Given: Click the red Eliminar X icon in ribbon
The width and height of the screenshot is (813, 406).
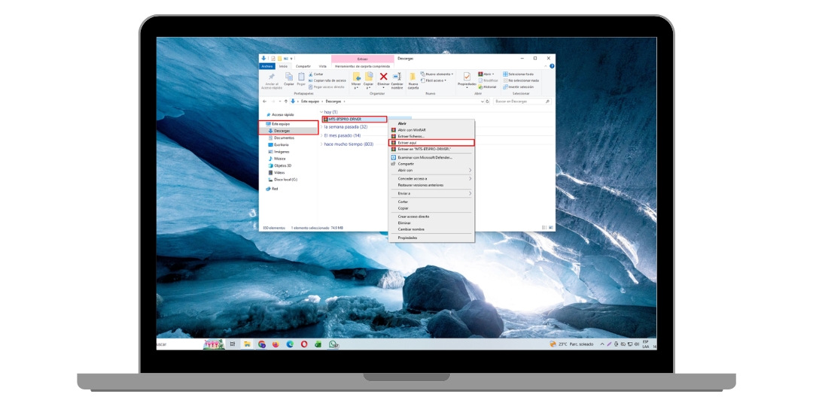Looking at the screenshot, I should tap(383, 77).
